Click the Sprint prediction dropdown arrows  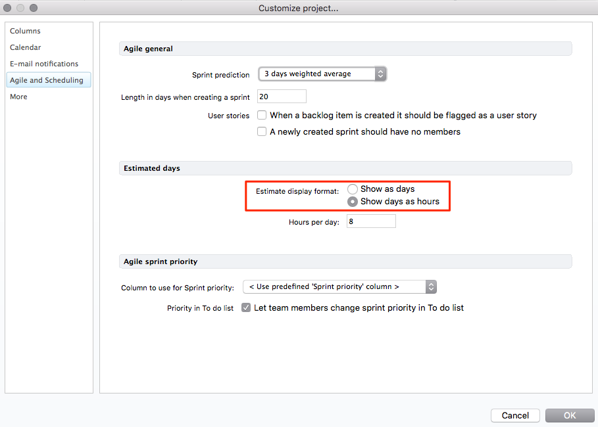point(380,74)
